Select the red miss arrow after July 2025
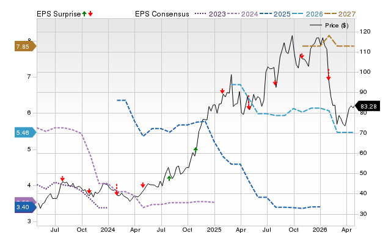This screenshot has height=233, width=391. (275, 82)
